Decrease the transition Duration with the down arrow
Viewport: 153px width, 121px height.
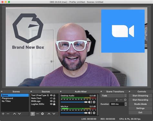coord(126,105)
